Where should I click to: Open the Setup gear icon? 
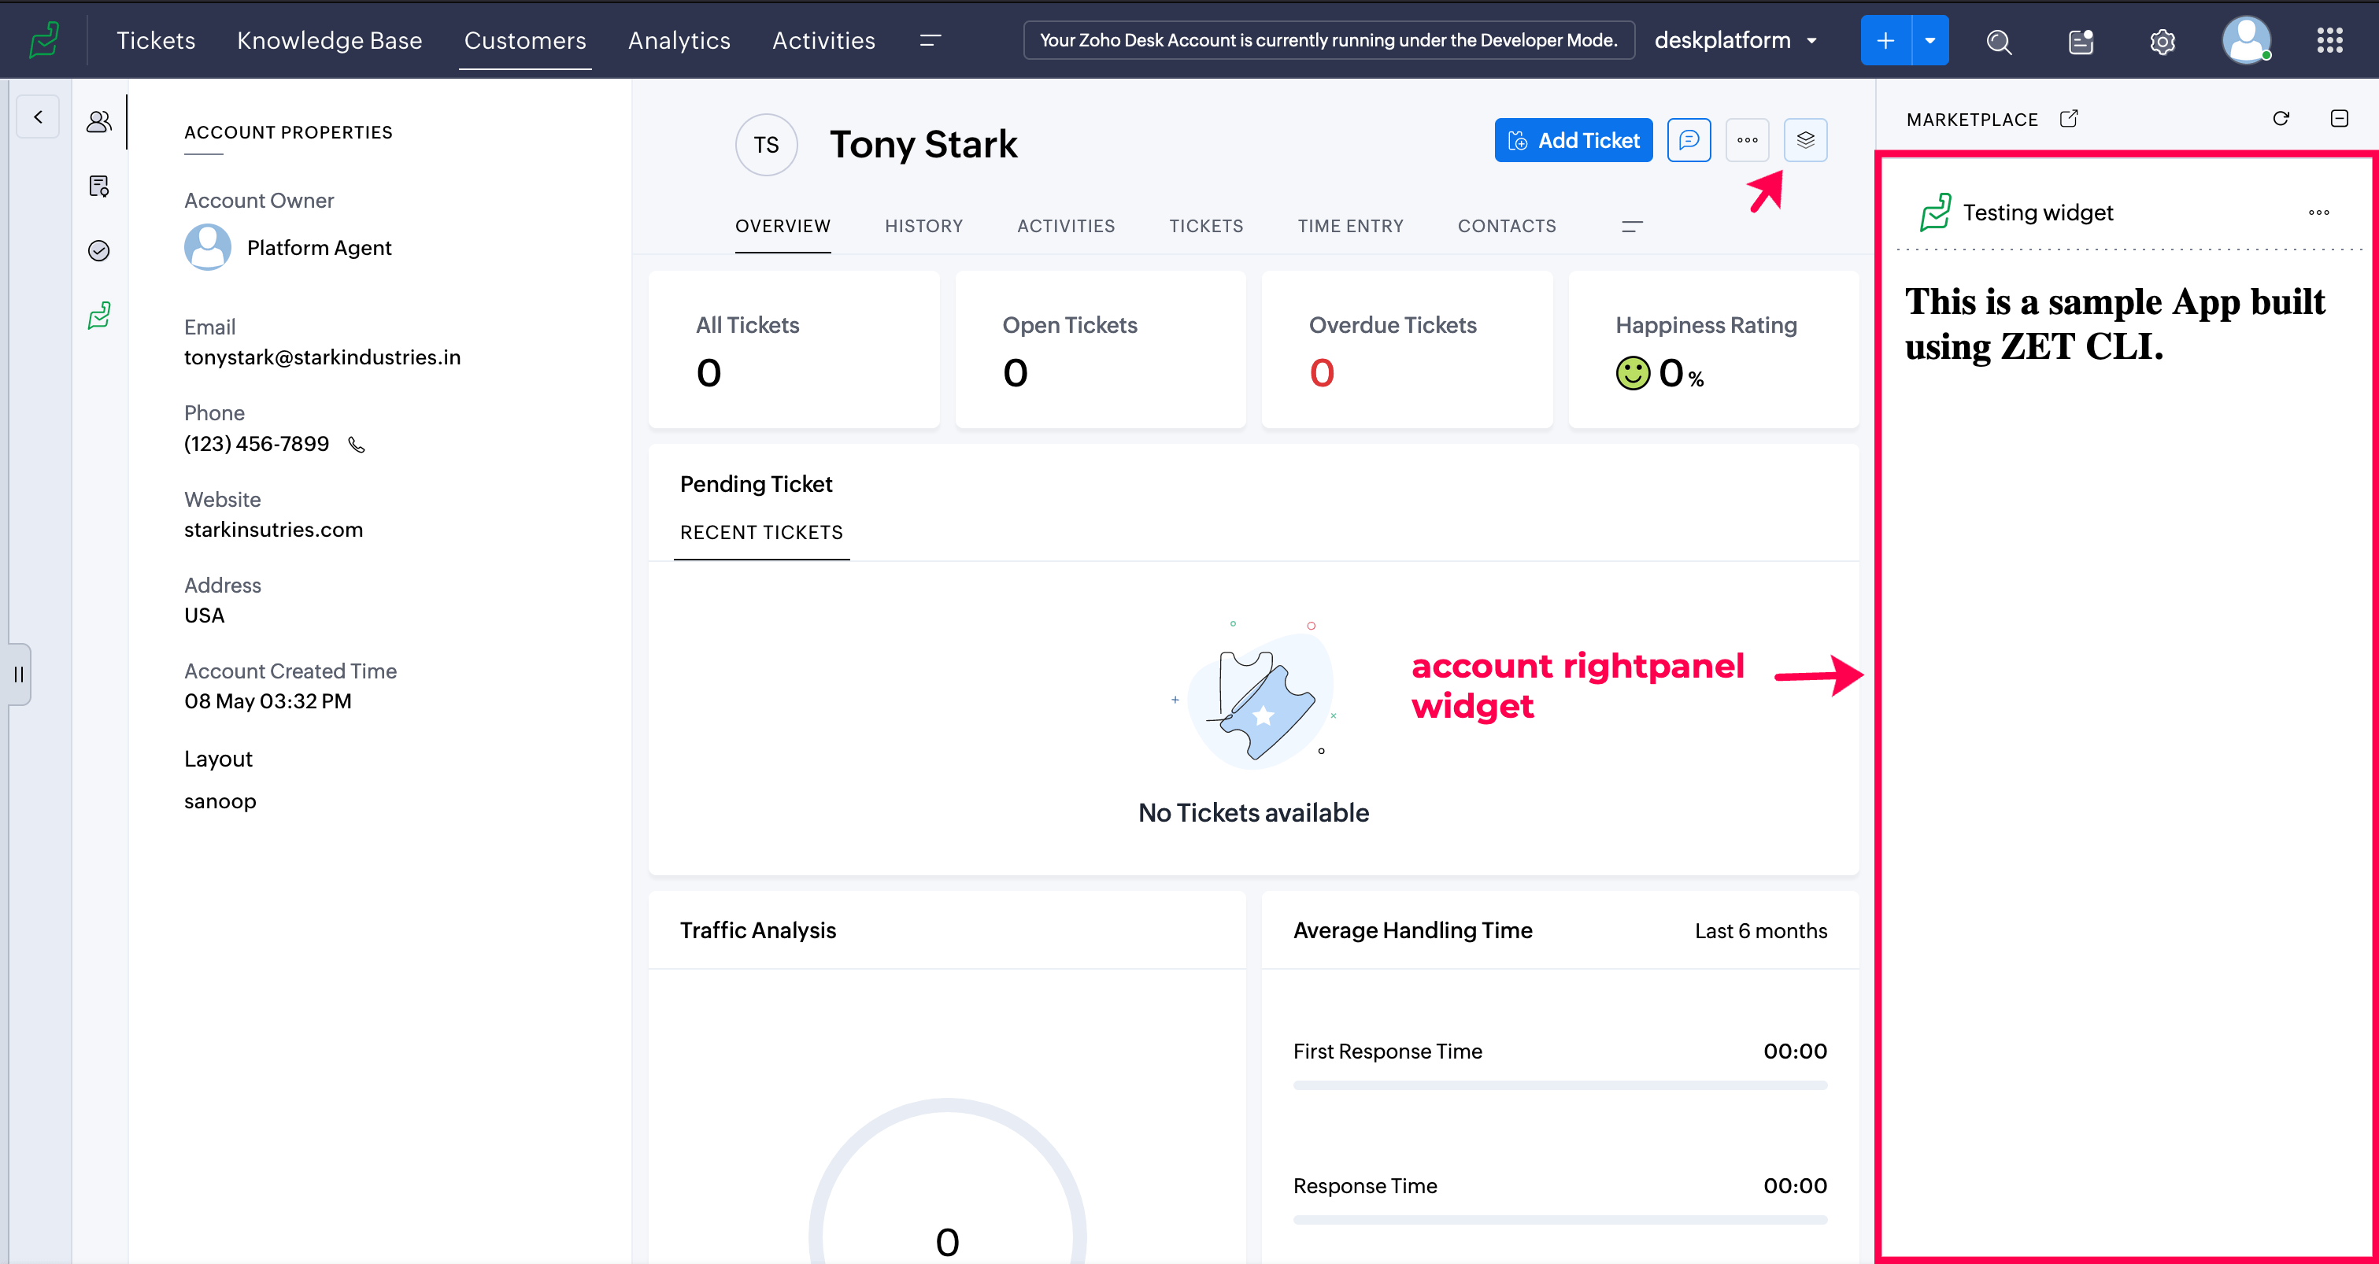[2162, 42]
